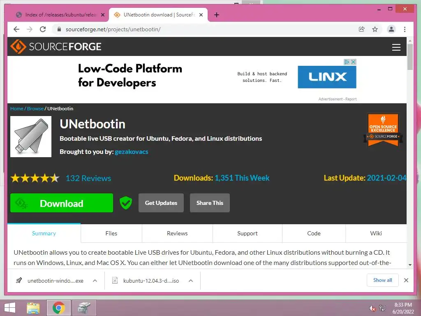The image size is (421, 316).
Task: Open the 132 Reviews link
Action: coord(88,178)
